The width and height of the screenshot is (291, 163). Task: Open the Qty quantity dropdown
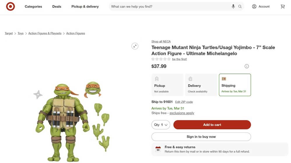tap(161, 125)
